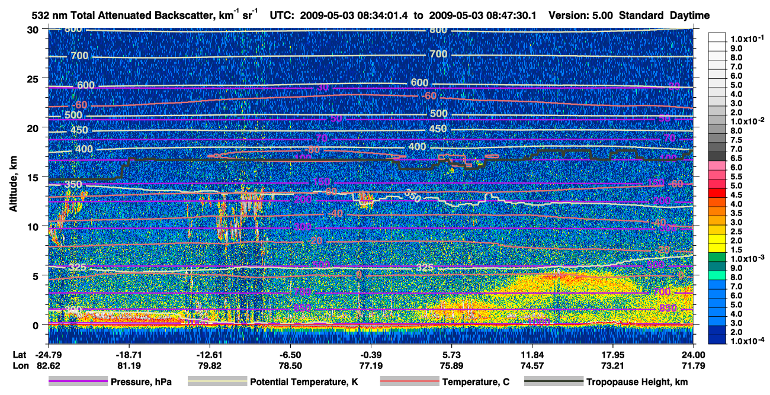Click the dark Tropopause Height legend line sample

click(553, 382)
